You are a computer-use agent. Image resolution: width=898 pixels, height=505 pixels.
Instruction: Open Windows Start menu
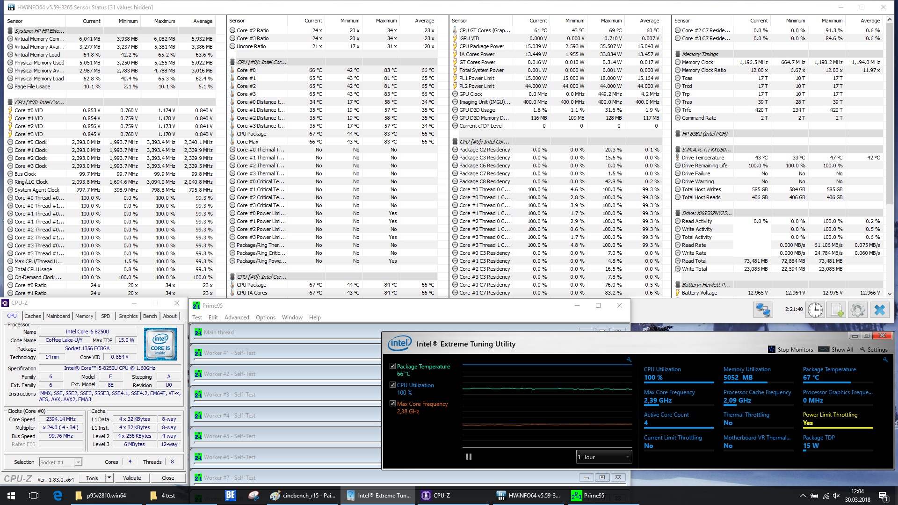11,495
